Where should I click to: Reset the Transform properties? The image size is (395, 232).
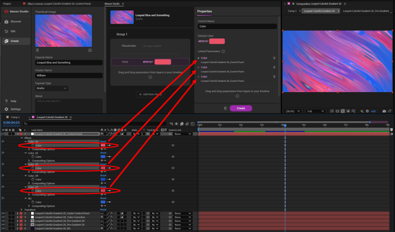[x=103, y=210]
